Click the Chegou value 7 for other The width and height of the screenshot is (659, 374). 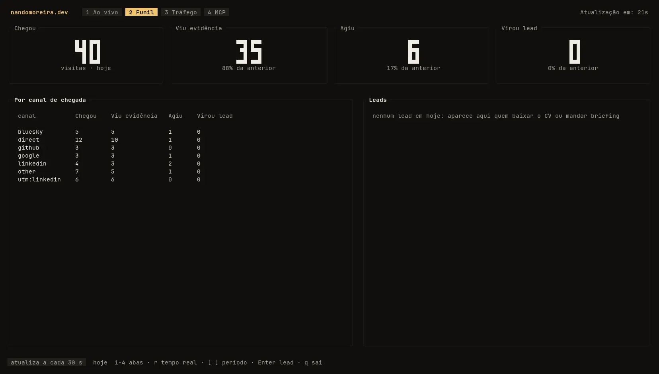(77, 171)
